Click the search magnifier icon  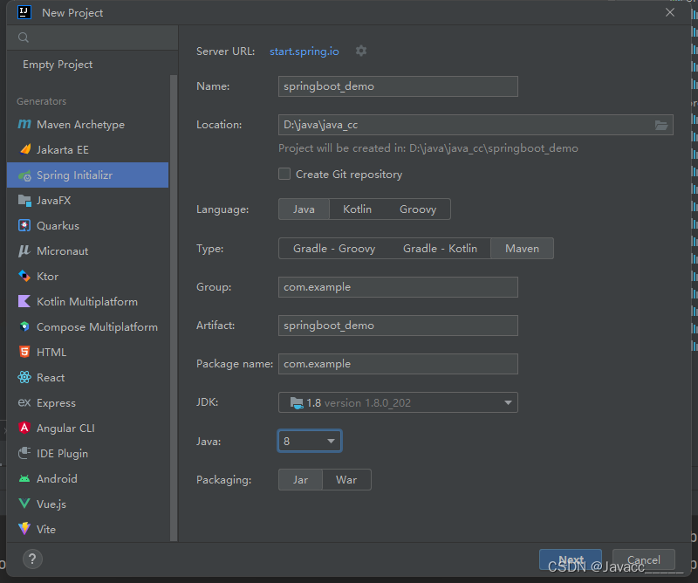click(x=24, y=38)
